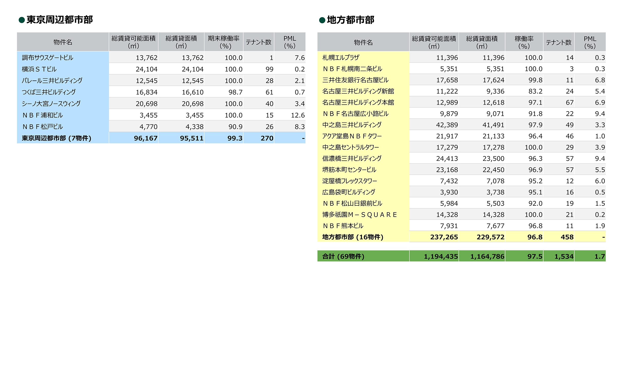Select the 横浜ＳＴビル property name
The width and height of the screenshot is (617, 371).
pos(39,69)
